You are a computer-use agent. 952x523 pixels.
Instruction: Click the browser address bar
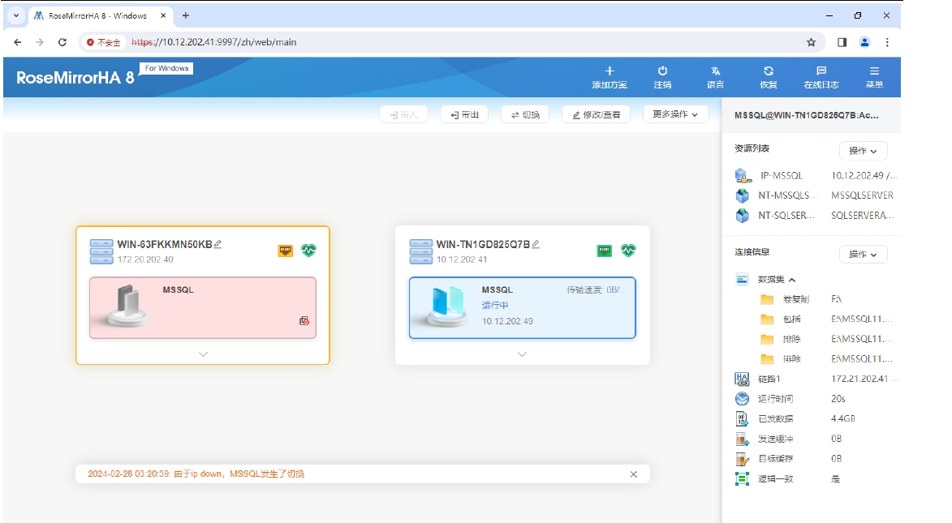coord(452,42)
